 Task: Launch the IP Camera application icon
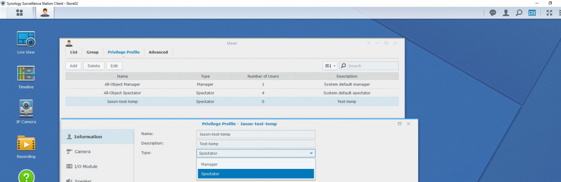[x=26, y=109]
